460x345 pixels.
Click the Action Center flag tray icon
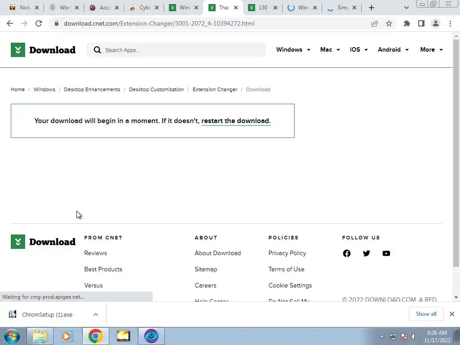click(404, 336)
